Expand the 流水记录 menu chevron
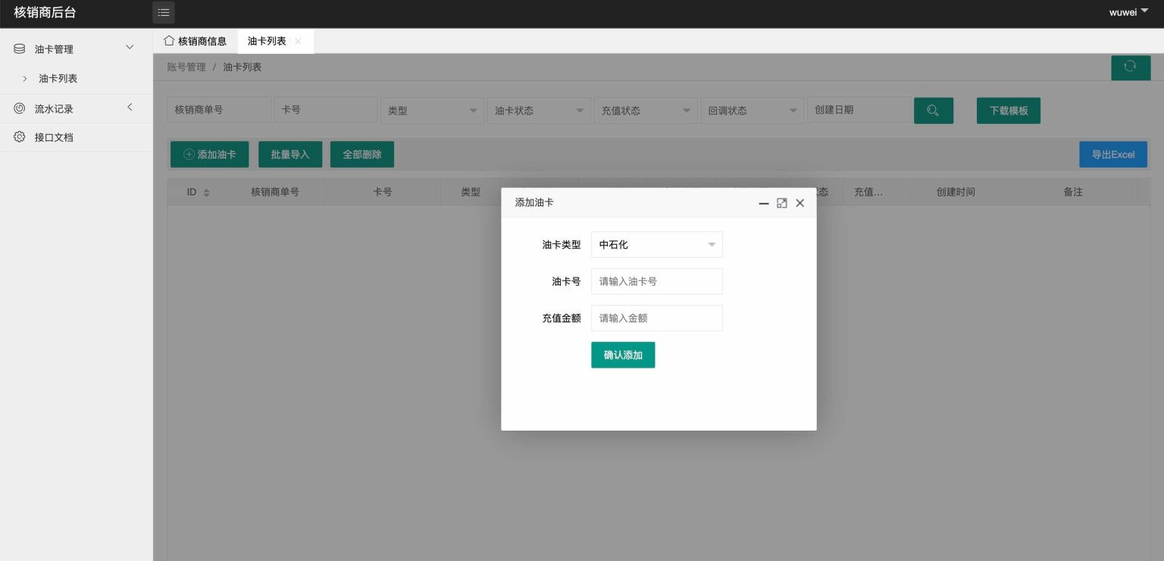 pyautogui.click(x=130, y=108)
